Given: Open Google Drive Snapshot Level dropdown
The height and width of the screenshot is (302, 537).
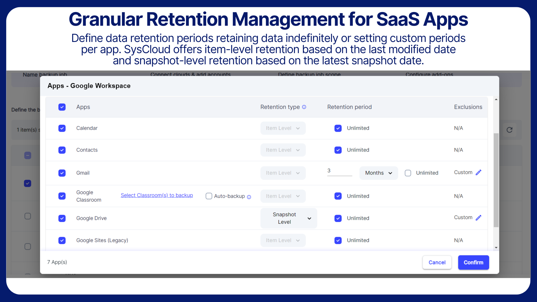Looking at the screenshot, I should coord(289,218).
